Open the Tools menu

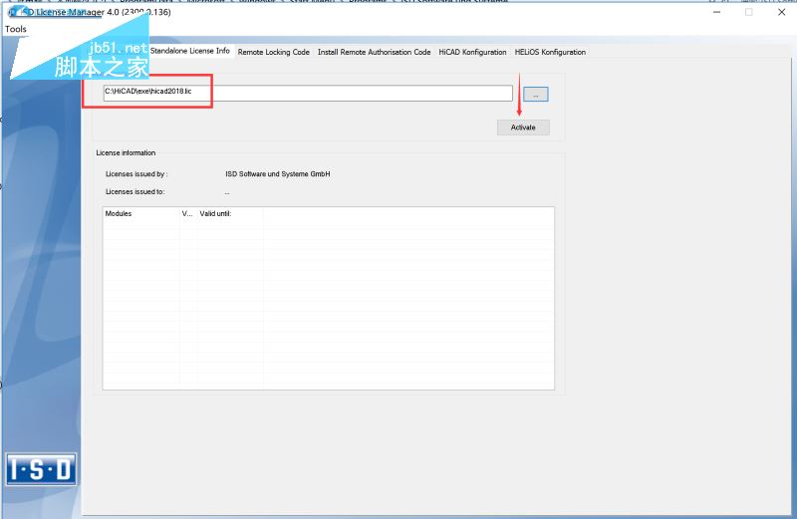click(16, 29)
